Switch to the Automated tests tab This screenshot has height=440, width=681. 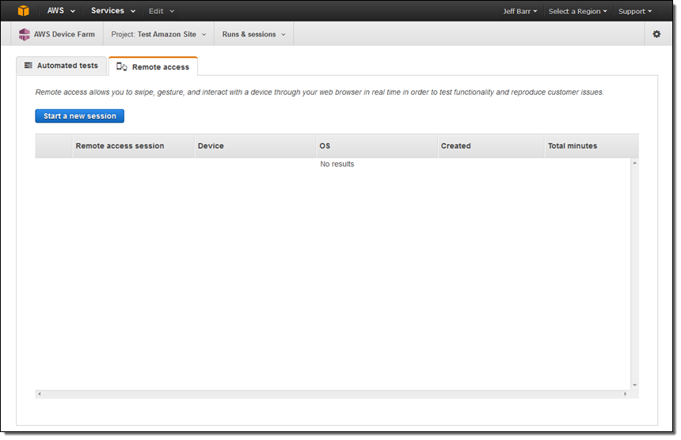click(x=61, y=66)
